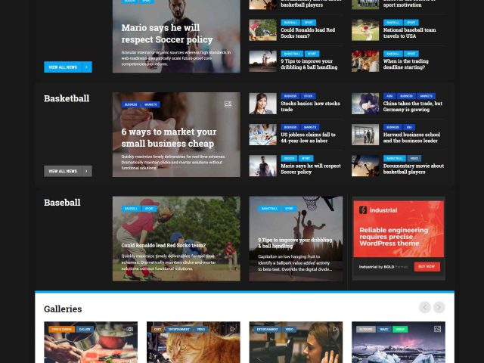Click the gray View All News button under Basketball

[68, 171]
